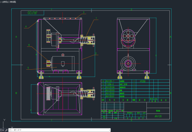Open command line customize wrench

6,130
